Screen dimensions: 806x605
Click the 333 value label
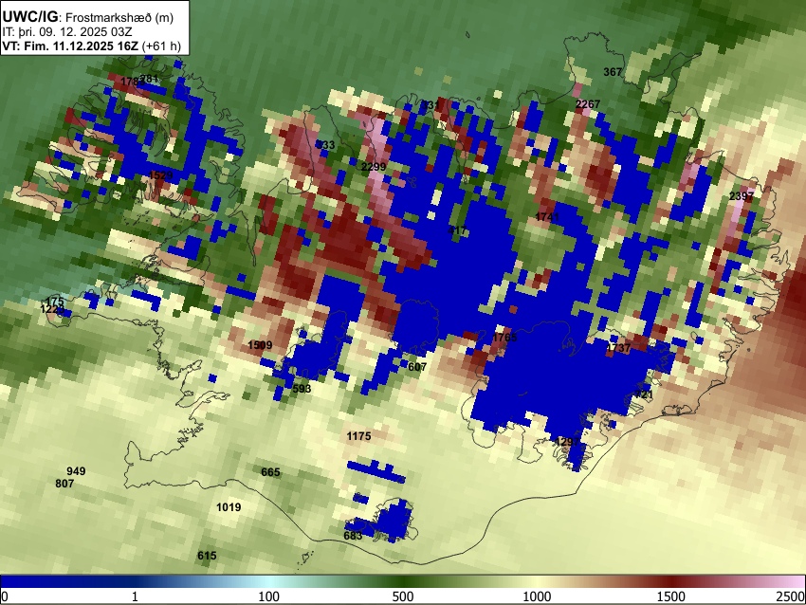point(325,145)
